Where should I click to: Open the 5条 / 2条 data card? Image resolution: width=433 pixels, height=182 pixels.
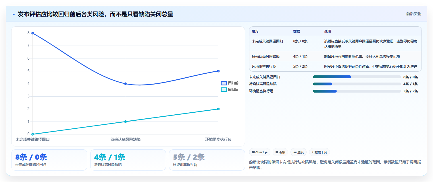coord(207,160)
